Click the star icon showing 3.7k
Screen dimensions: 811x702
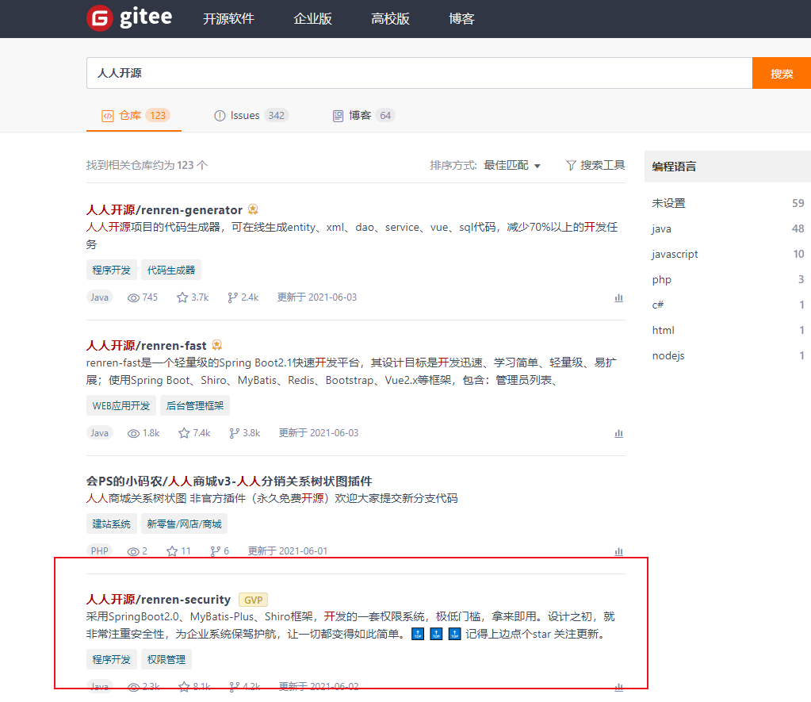tap(182, 297)
